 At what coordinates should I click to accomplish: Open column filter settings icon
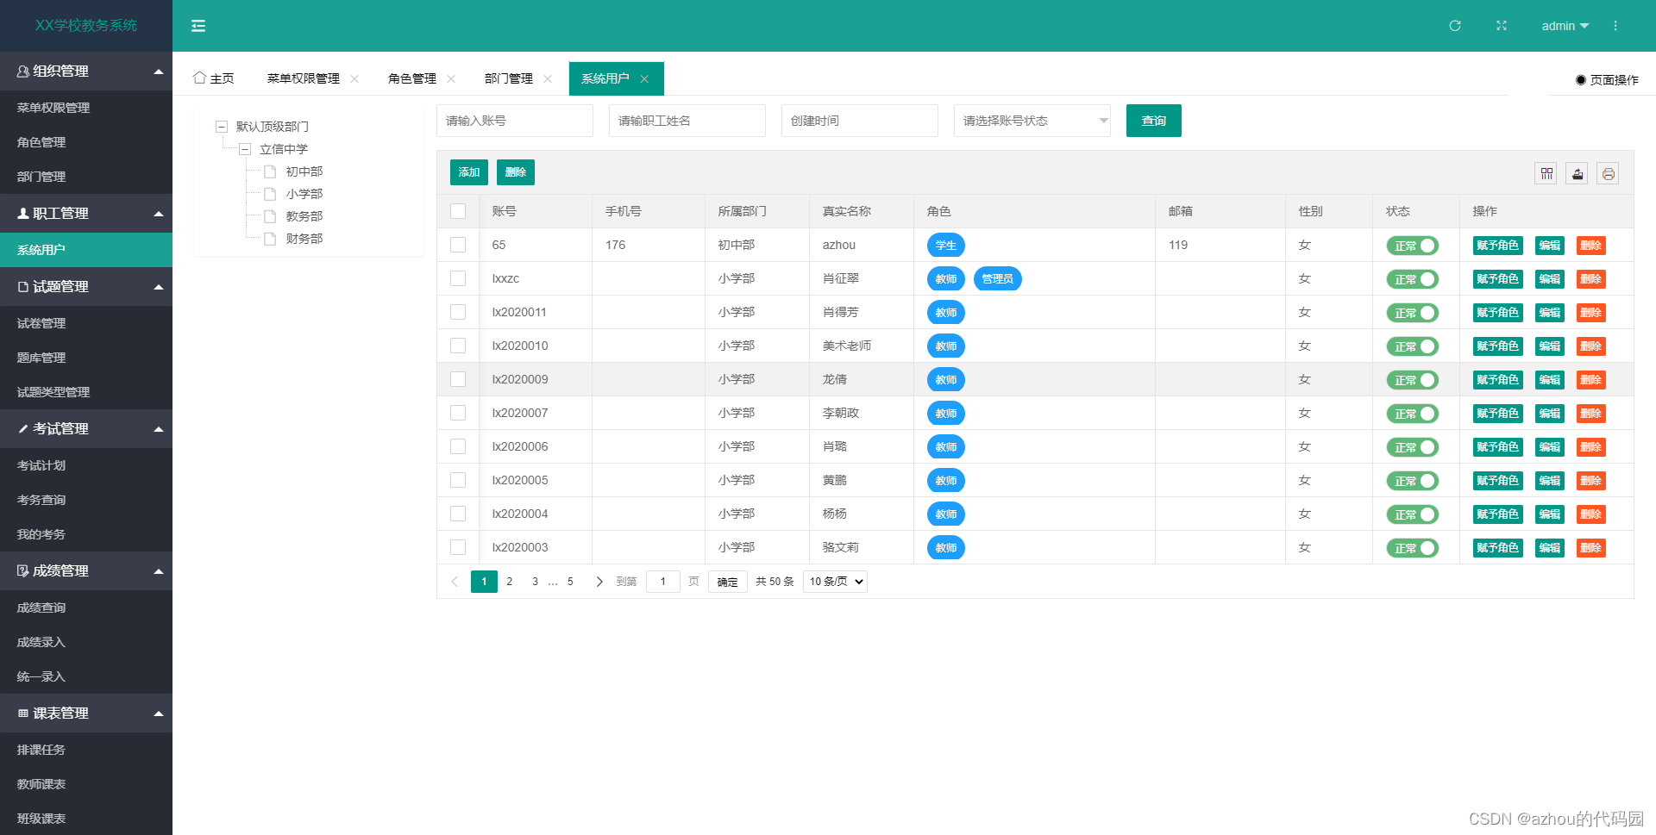point(1546,174)
